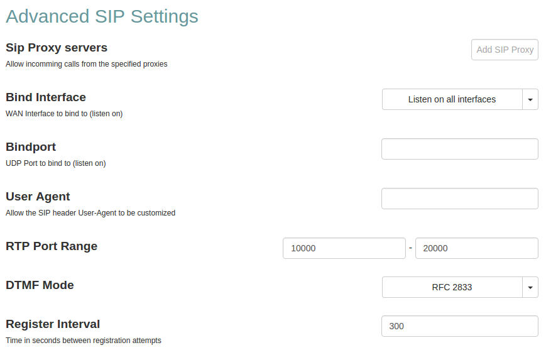
Task: Click the Bindport heading label
Action: click(31, 147)
